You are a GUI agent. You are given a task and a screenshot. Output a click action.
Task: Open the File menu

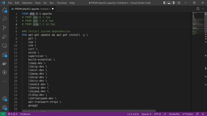10,3
